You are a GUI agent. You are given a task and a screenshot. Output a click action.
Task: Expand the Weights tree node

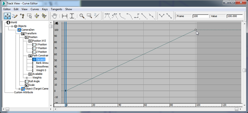pos(27,78)
